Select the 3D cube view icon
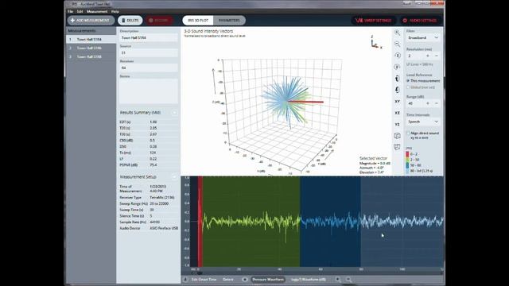 point(397,136)
